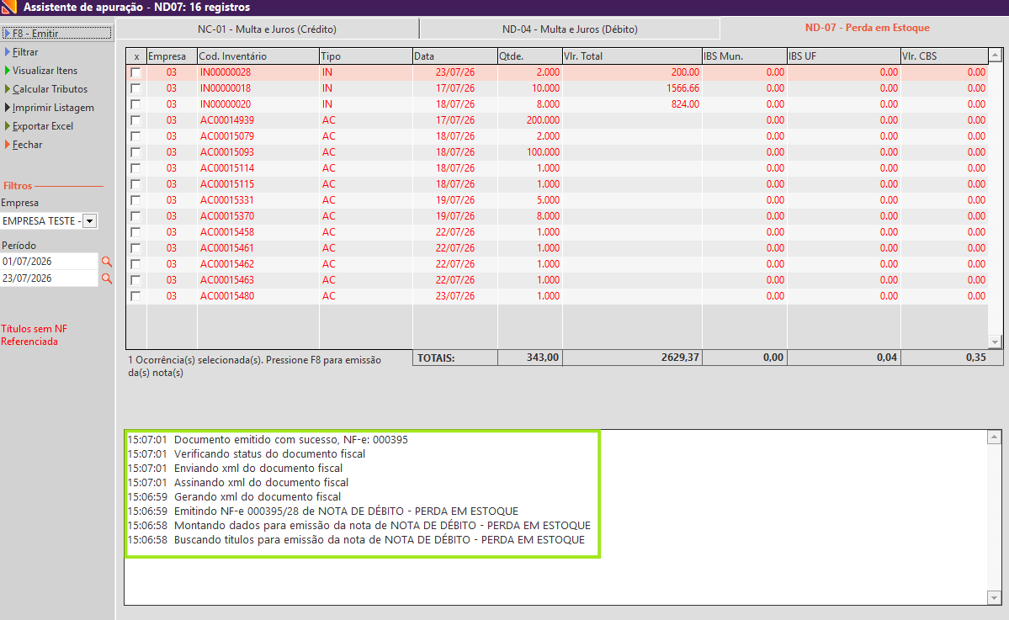Open period start date search magnifier
The image size is (1009, 620).
107,262
